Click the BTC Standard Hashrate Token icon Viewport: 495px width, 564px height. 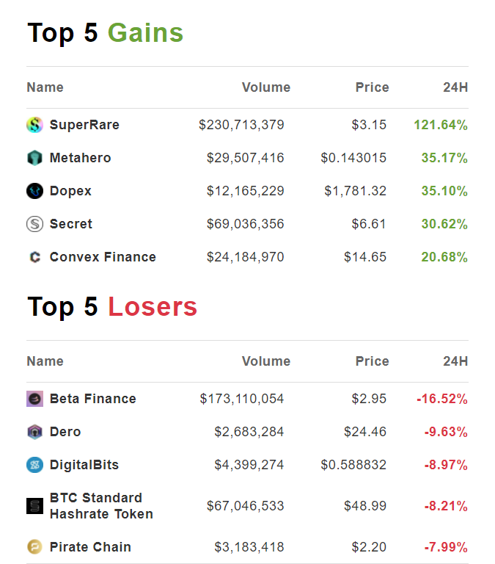pyautogui.click(x=34, y=506)
